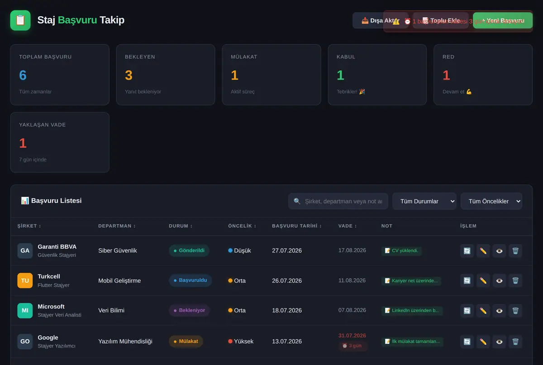This screenshot has height=365, width=543.
Task: Click the orange TU avatar for Turkcell
Action: click(25, 281)
